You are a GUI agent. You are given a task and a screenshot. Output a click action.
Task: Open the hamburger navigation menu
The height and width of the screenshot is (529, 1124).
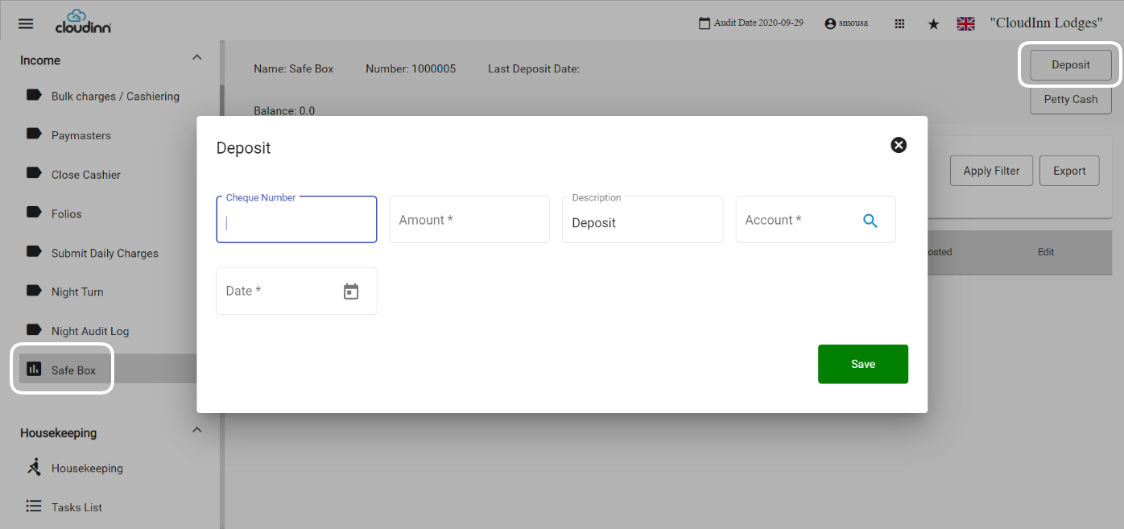(x=26, y=23)
